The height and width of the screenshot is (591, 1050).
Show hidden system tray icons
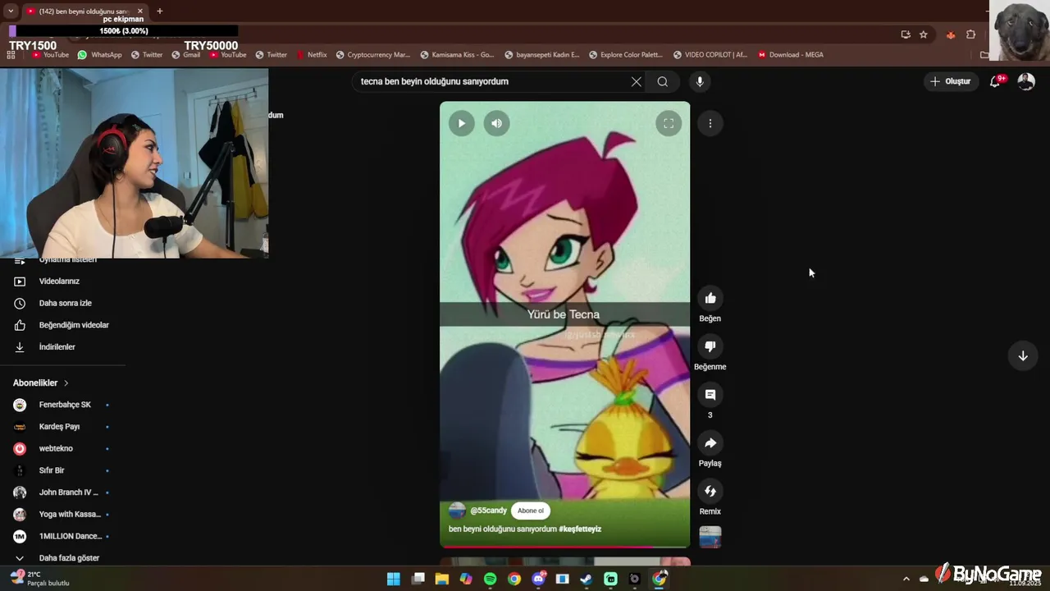(906, 579)
